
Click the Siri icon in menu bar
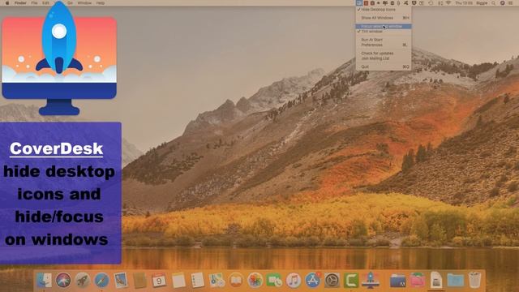click(x=502, y=3)
